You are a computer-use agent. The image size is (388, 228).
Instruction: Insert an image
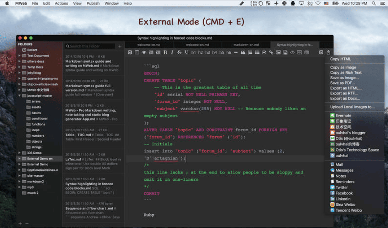278,52
